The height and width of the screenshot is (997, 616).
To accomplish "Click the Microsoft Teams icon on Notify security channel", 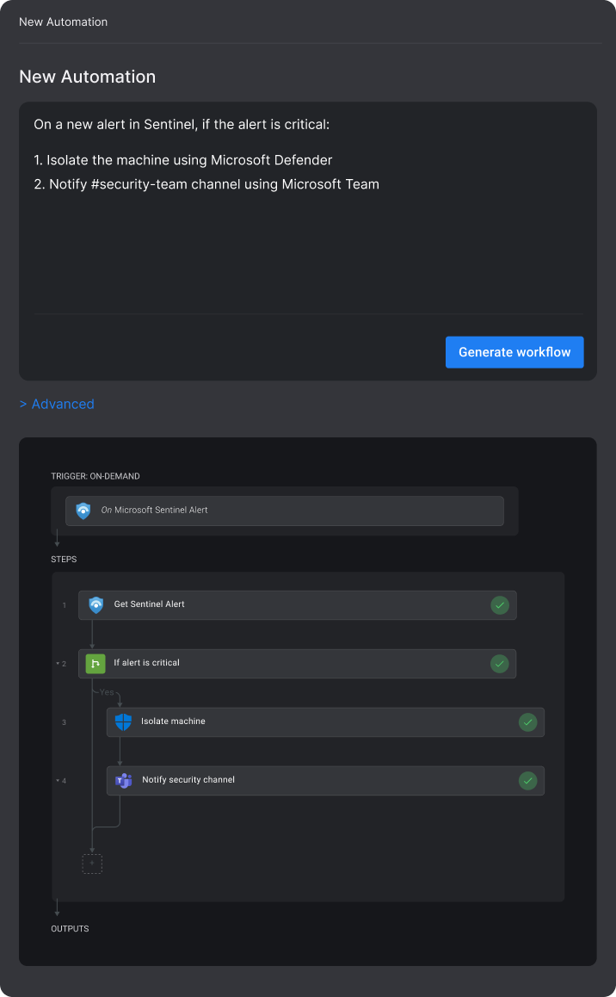I will [124, 780].
